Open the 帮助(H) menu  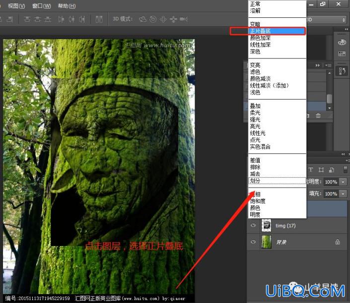[x=67, y=6]
